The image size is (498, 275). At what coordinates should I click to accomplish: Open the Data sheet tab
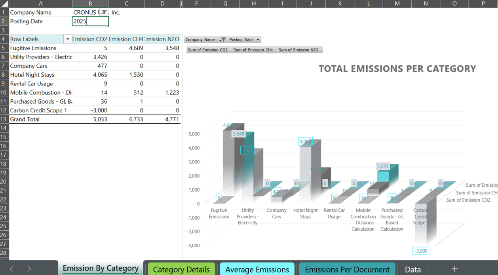412,269
